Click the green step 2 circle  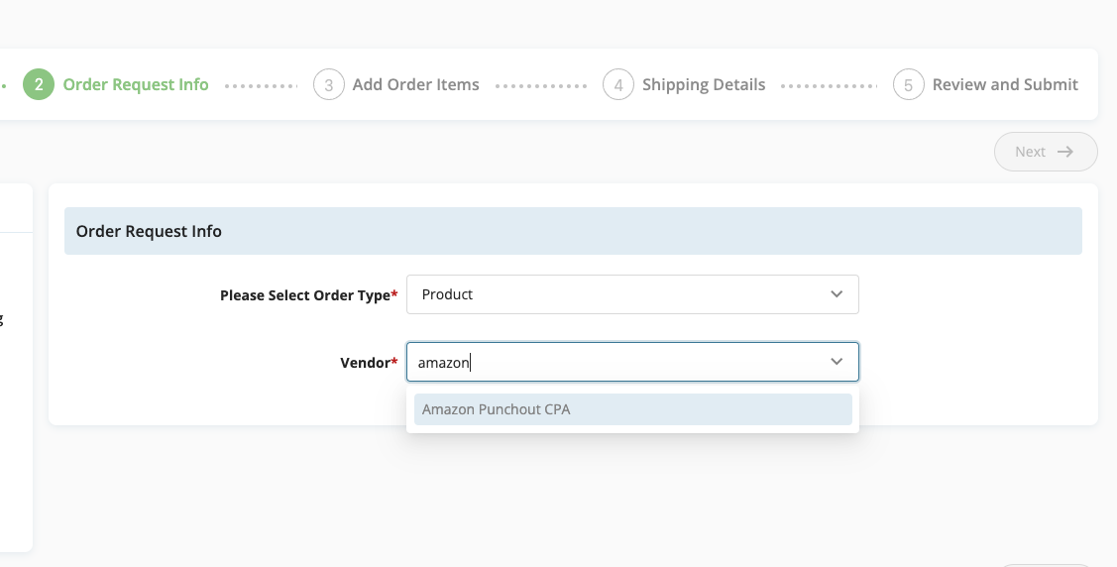(x=39, y=84)
